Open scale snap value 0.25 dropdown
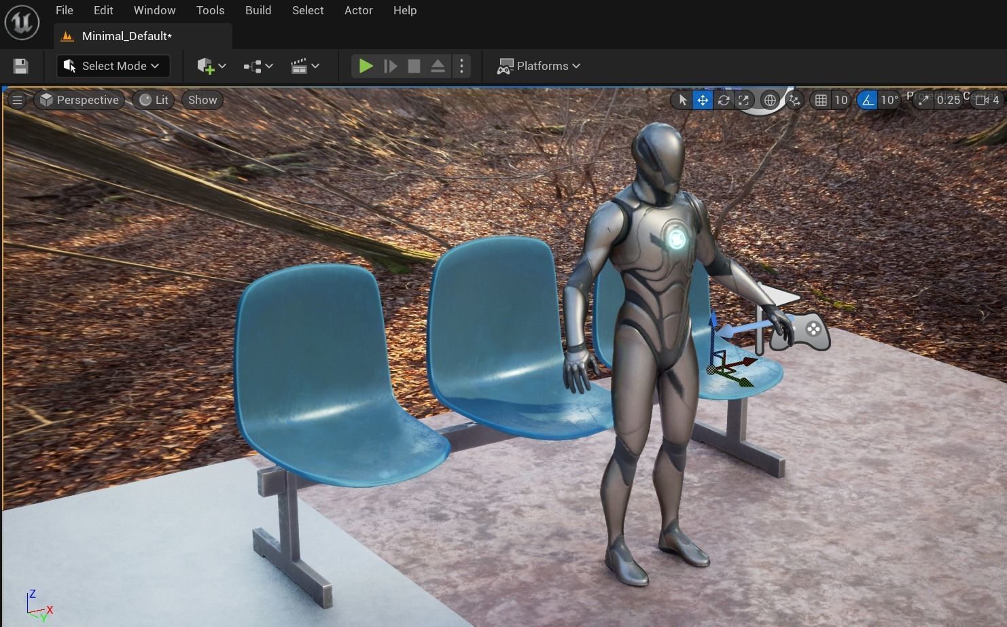This screenshot has width=1007, height=627. (948, 100)
